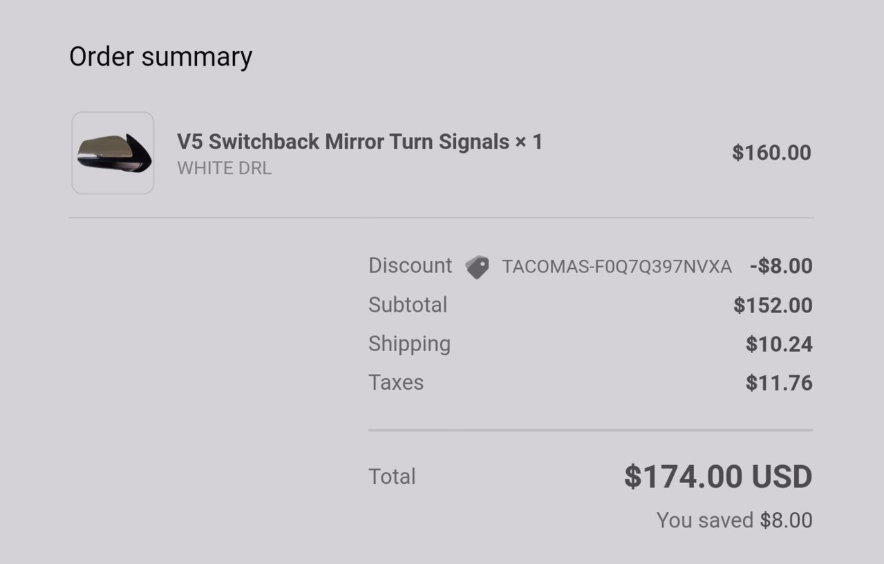
Task: Click the You saved $8.00 text
Action: tap(735, 520)
